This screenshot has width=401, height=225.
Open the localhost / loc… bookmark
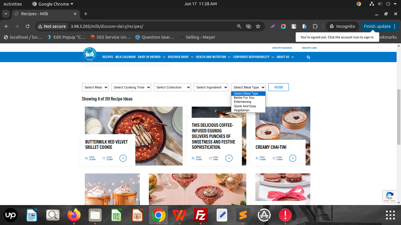coord(23,37)
